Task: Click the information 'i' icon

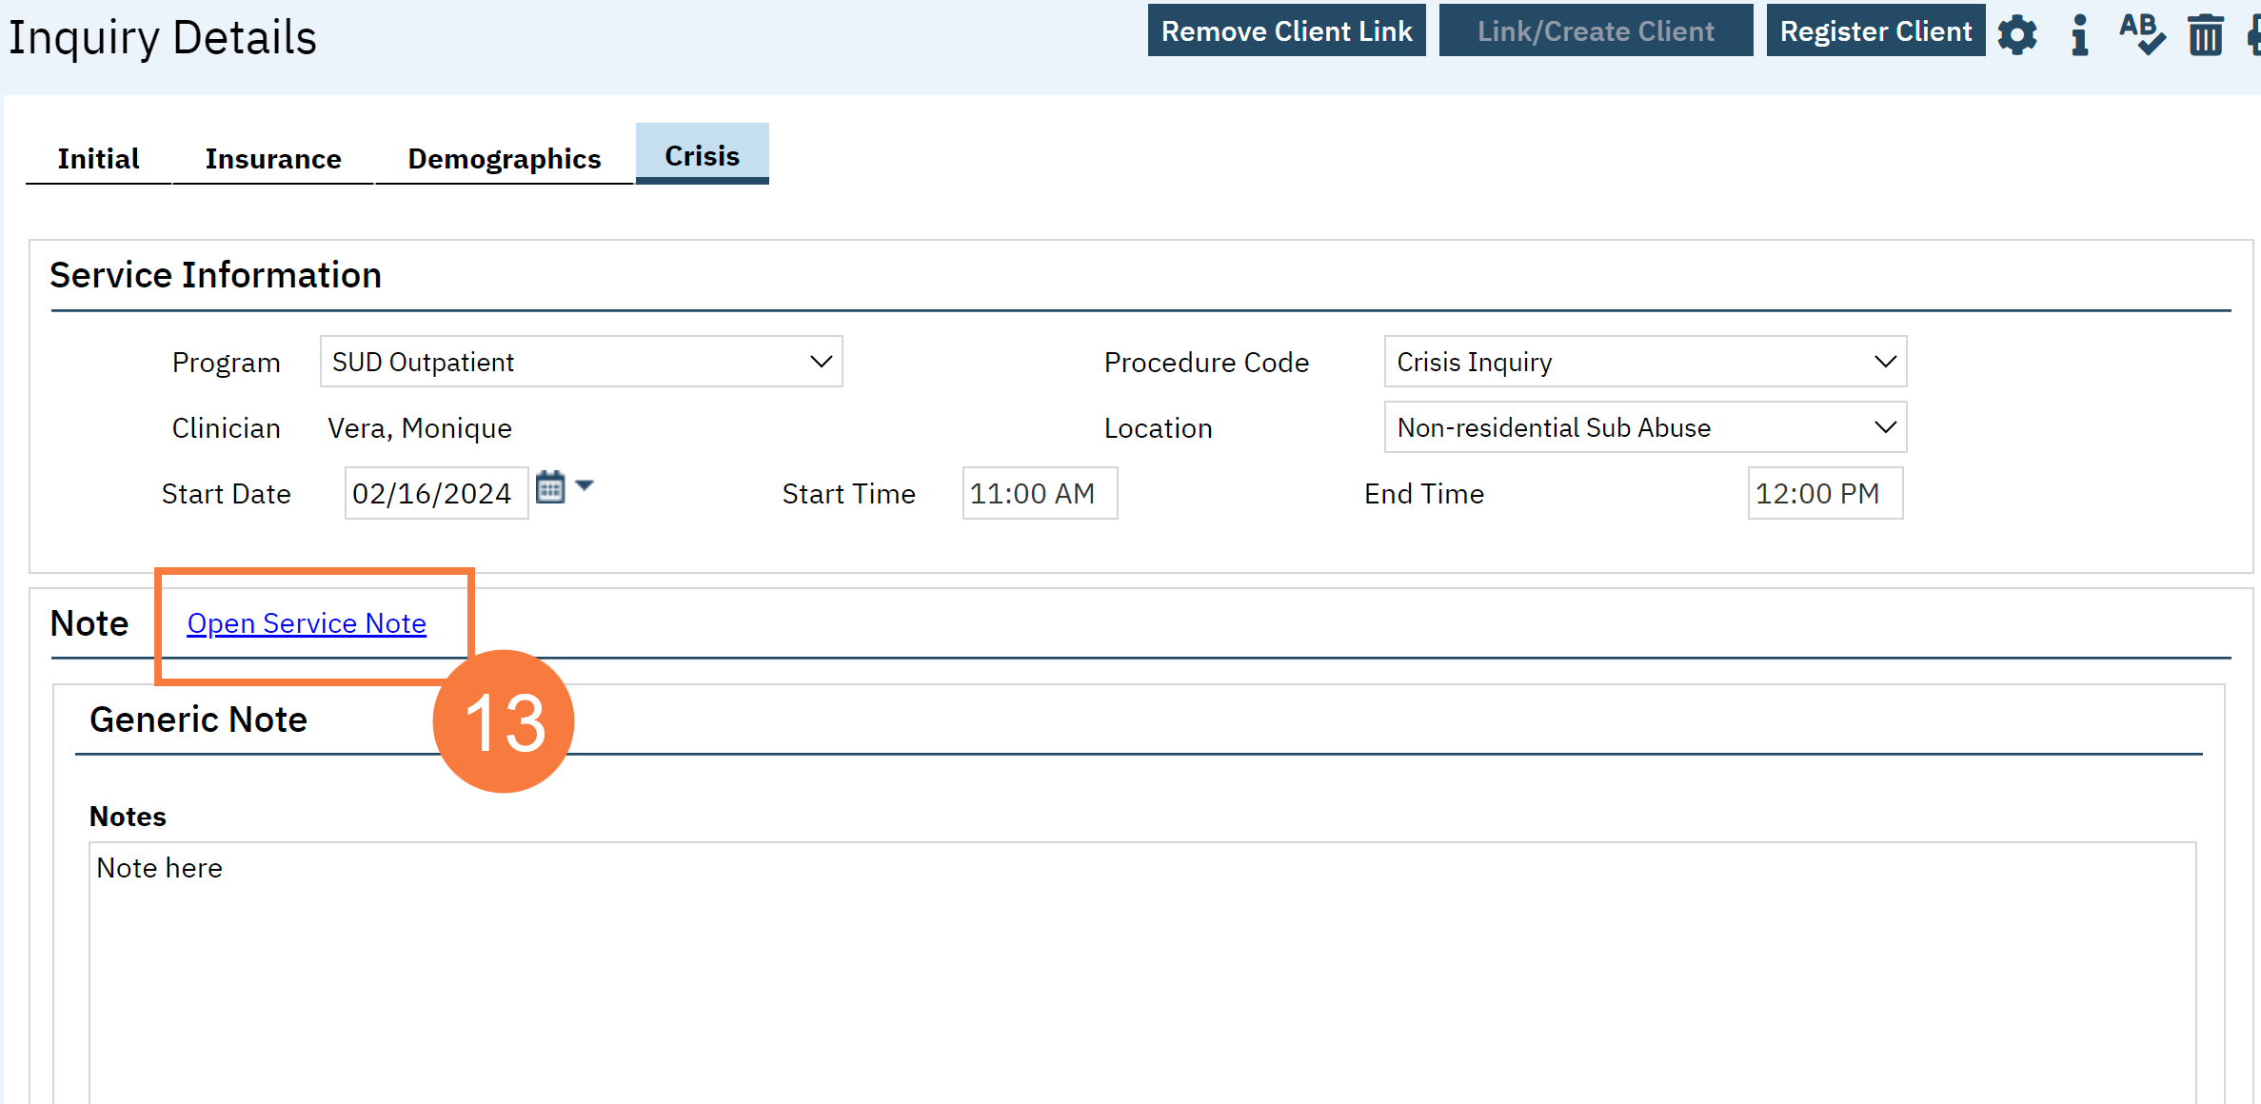Action: [x=2080, y=35]
